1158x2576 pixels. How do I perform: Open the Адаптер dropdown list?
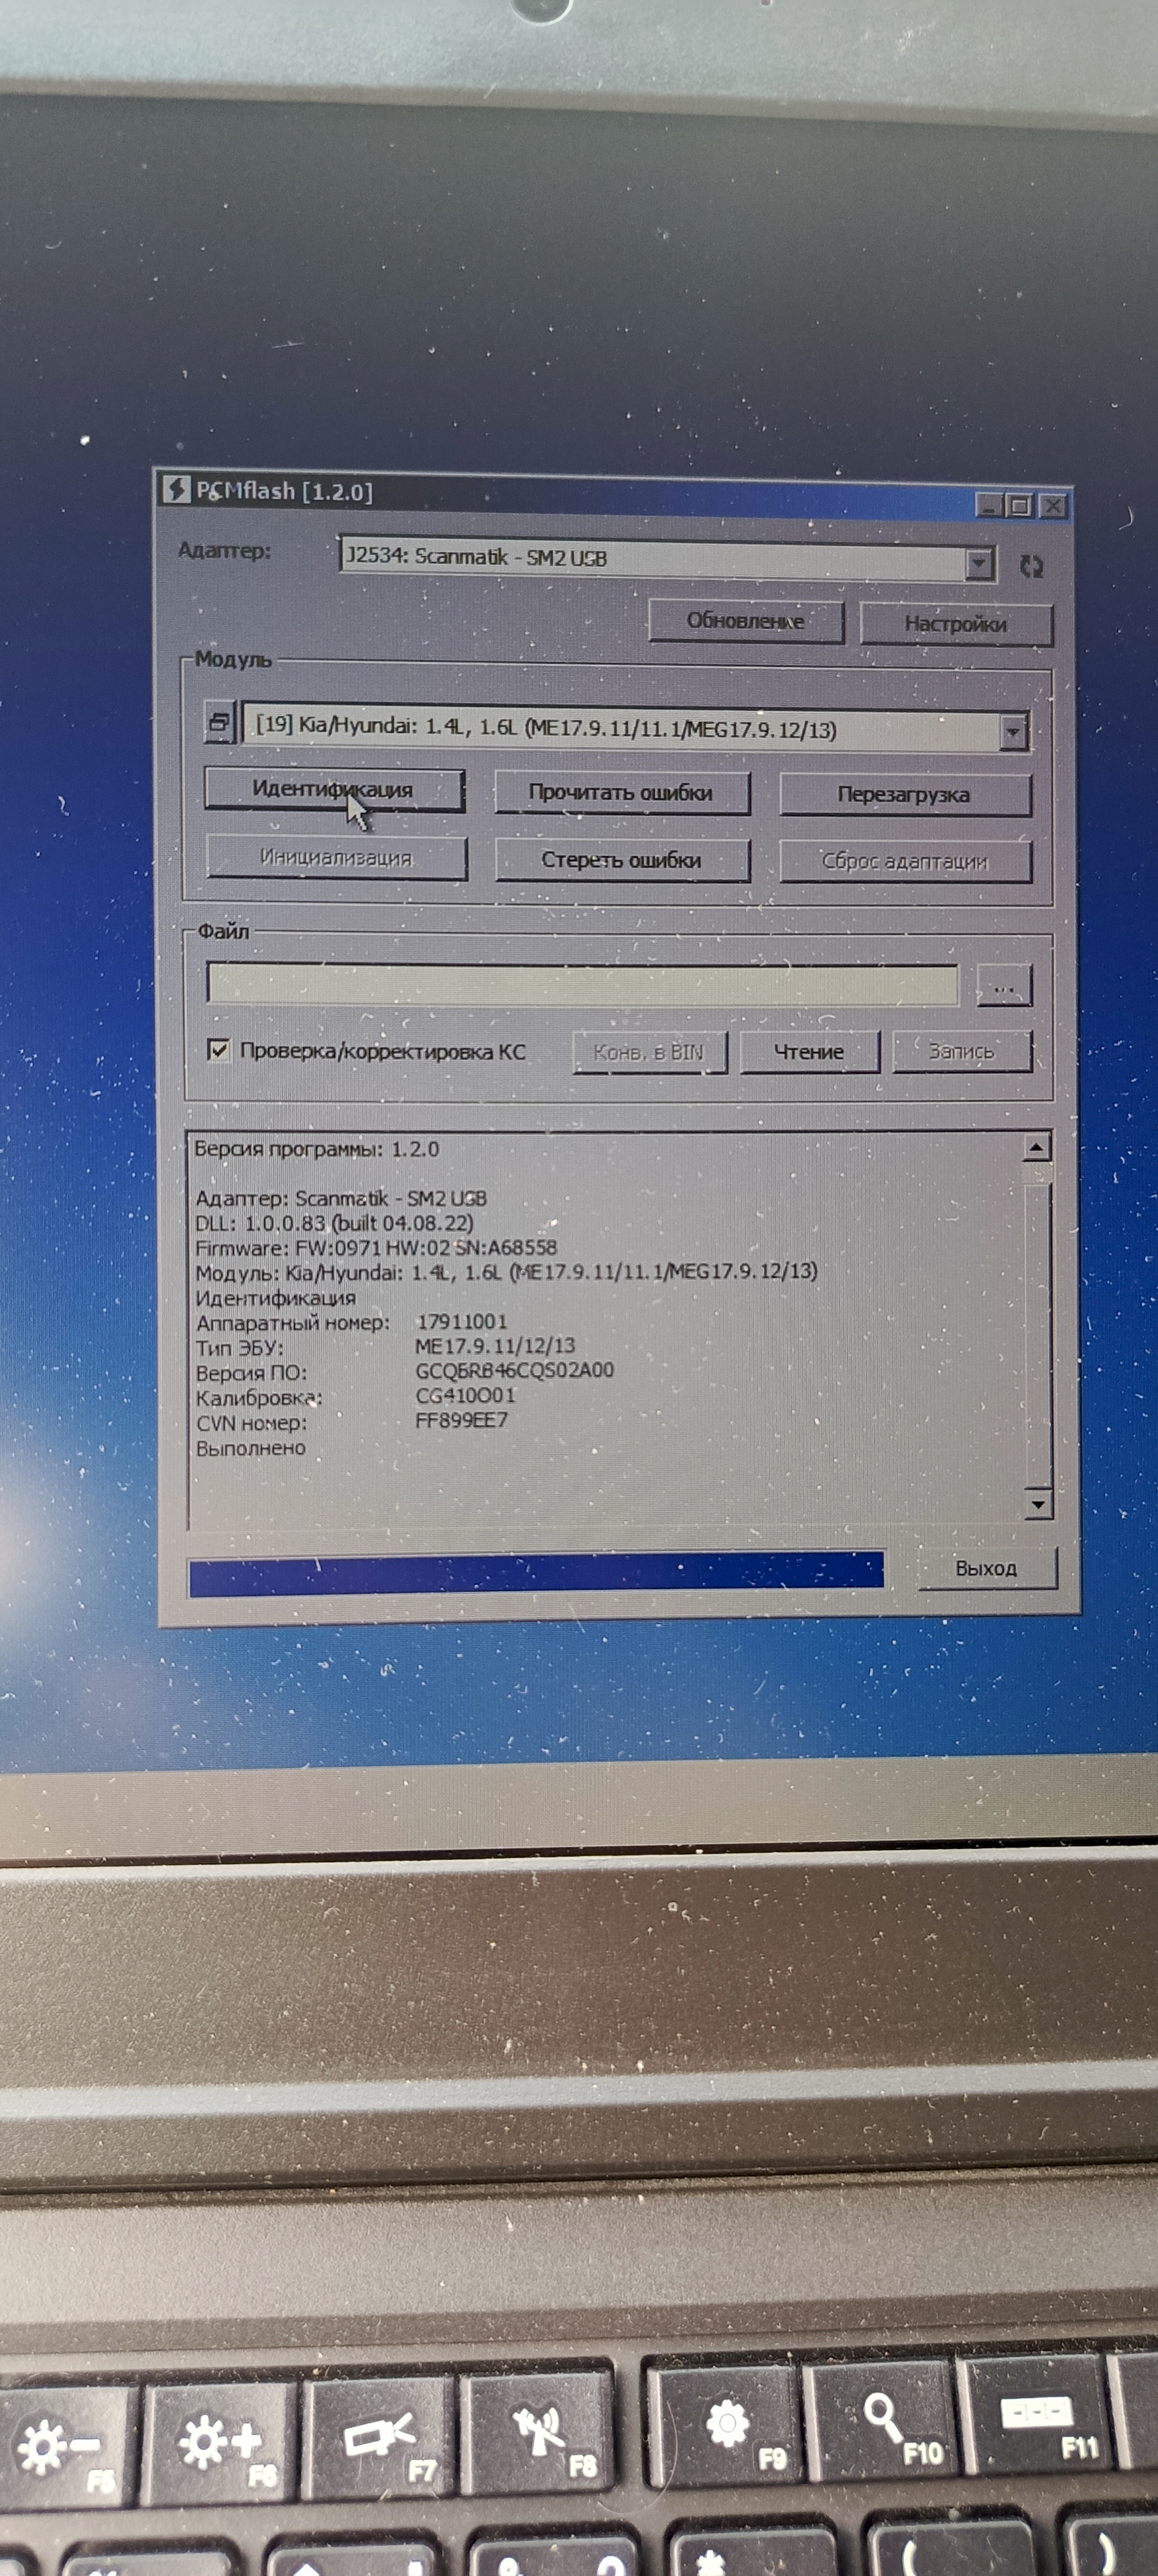979,564
